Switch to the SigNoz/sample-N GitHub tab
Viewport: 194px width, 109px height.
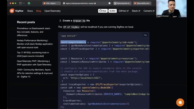click(x=122, y=3)
